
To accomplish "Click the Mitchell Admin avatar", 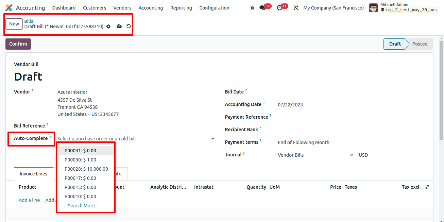I will (x=373, y=8).
